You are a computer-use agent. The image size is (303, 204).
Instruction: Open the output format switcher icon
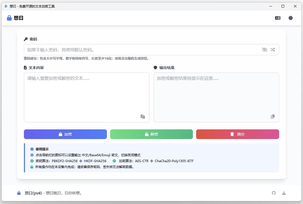click(x=278, y=18)
